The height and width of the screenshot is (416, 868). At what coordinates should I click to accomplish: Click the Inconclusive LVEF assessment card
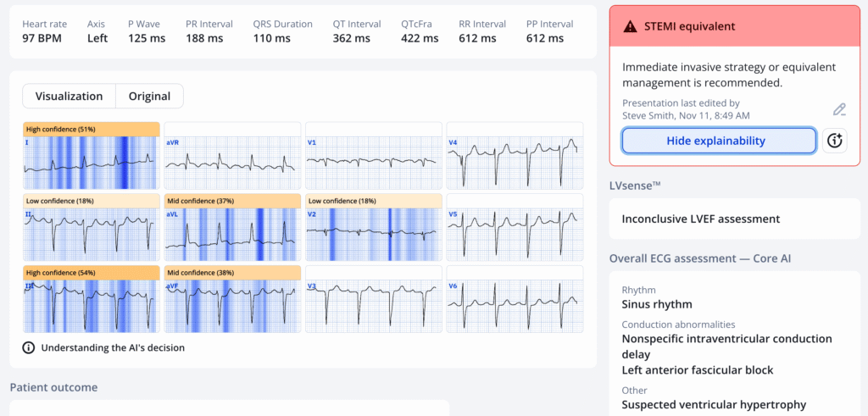[734, 219]
